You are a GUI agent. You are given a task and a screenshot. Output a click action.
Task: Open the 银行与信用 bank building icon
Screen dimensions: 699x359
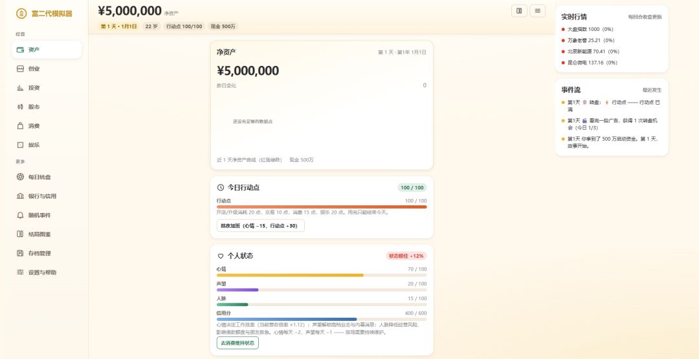[x=20, y=196]
